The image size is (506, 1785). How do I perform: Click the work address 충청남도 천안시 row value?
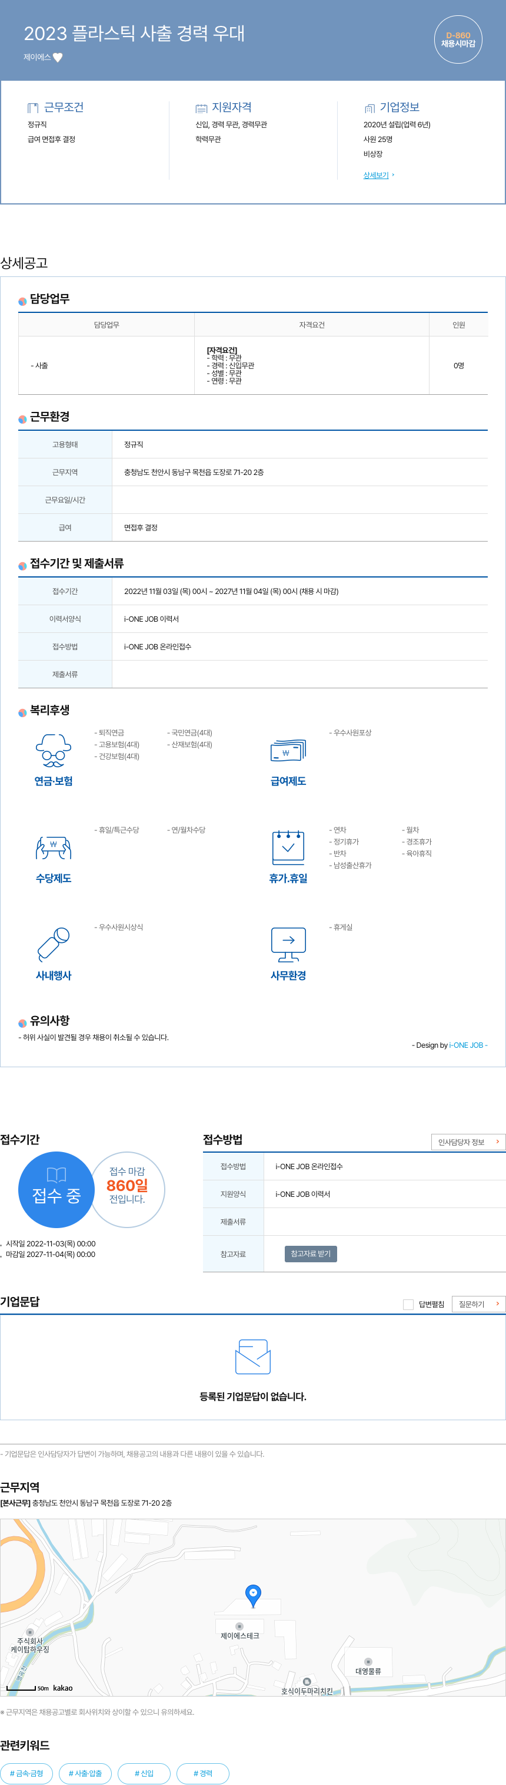pos(194,472)
